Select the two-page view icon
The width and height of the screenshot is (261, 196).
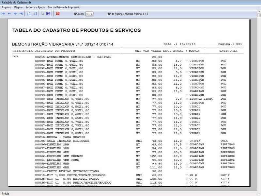(35, 13)
